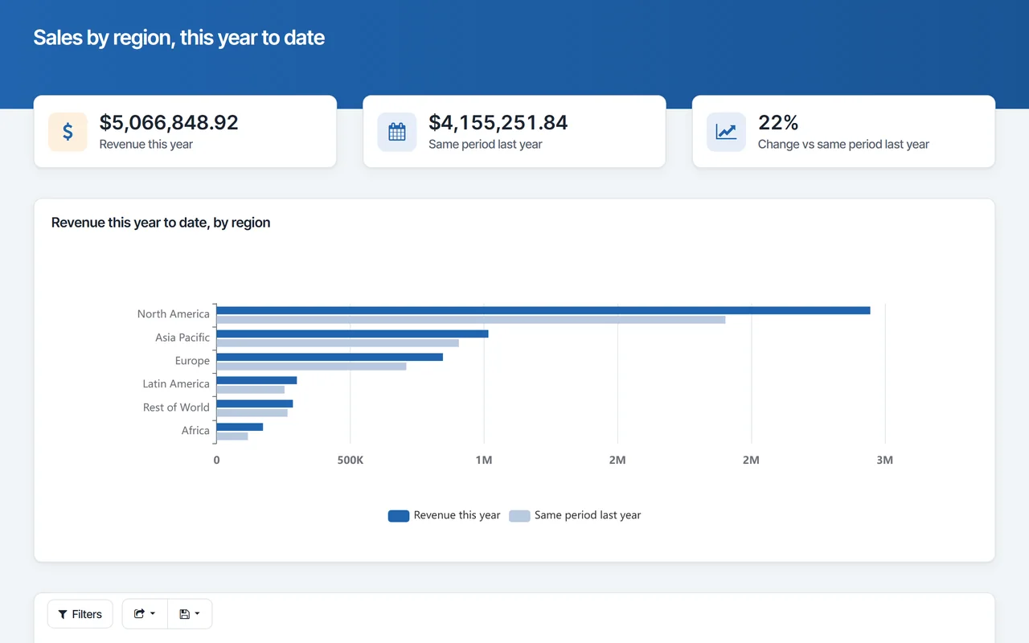1029x643 pixels.
Task: Click the trend line chart icon beside 22%
Action: click(726, 132)
